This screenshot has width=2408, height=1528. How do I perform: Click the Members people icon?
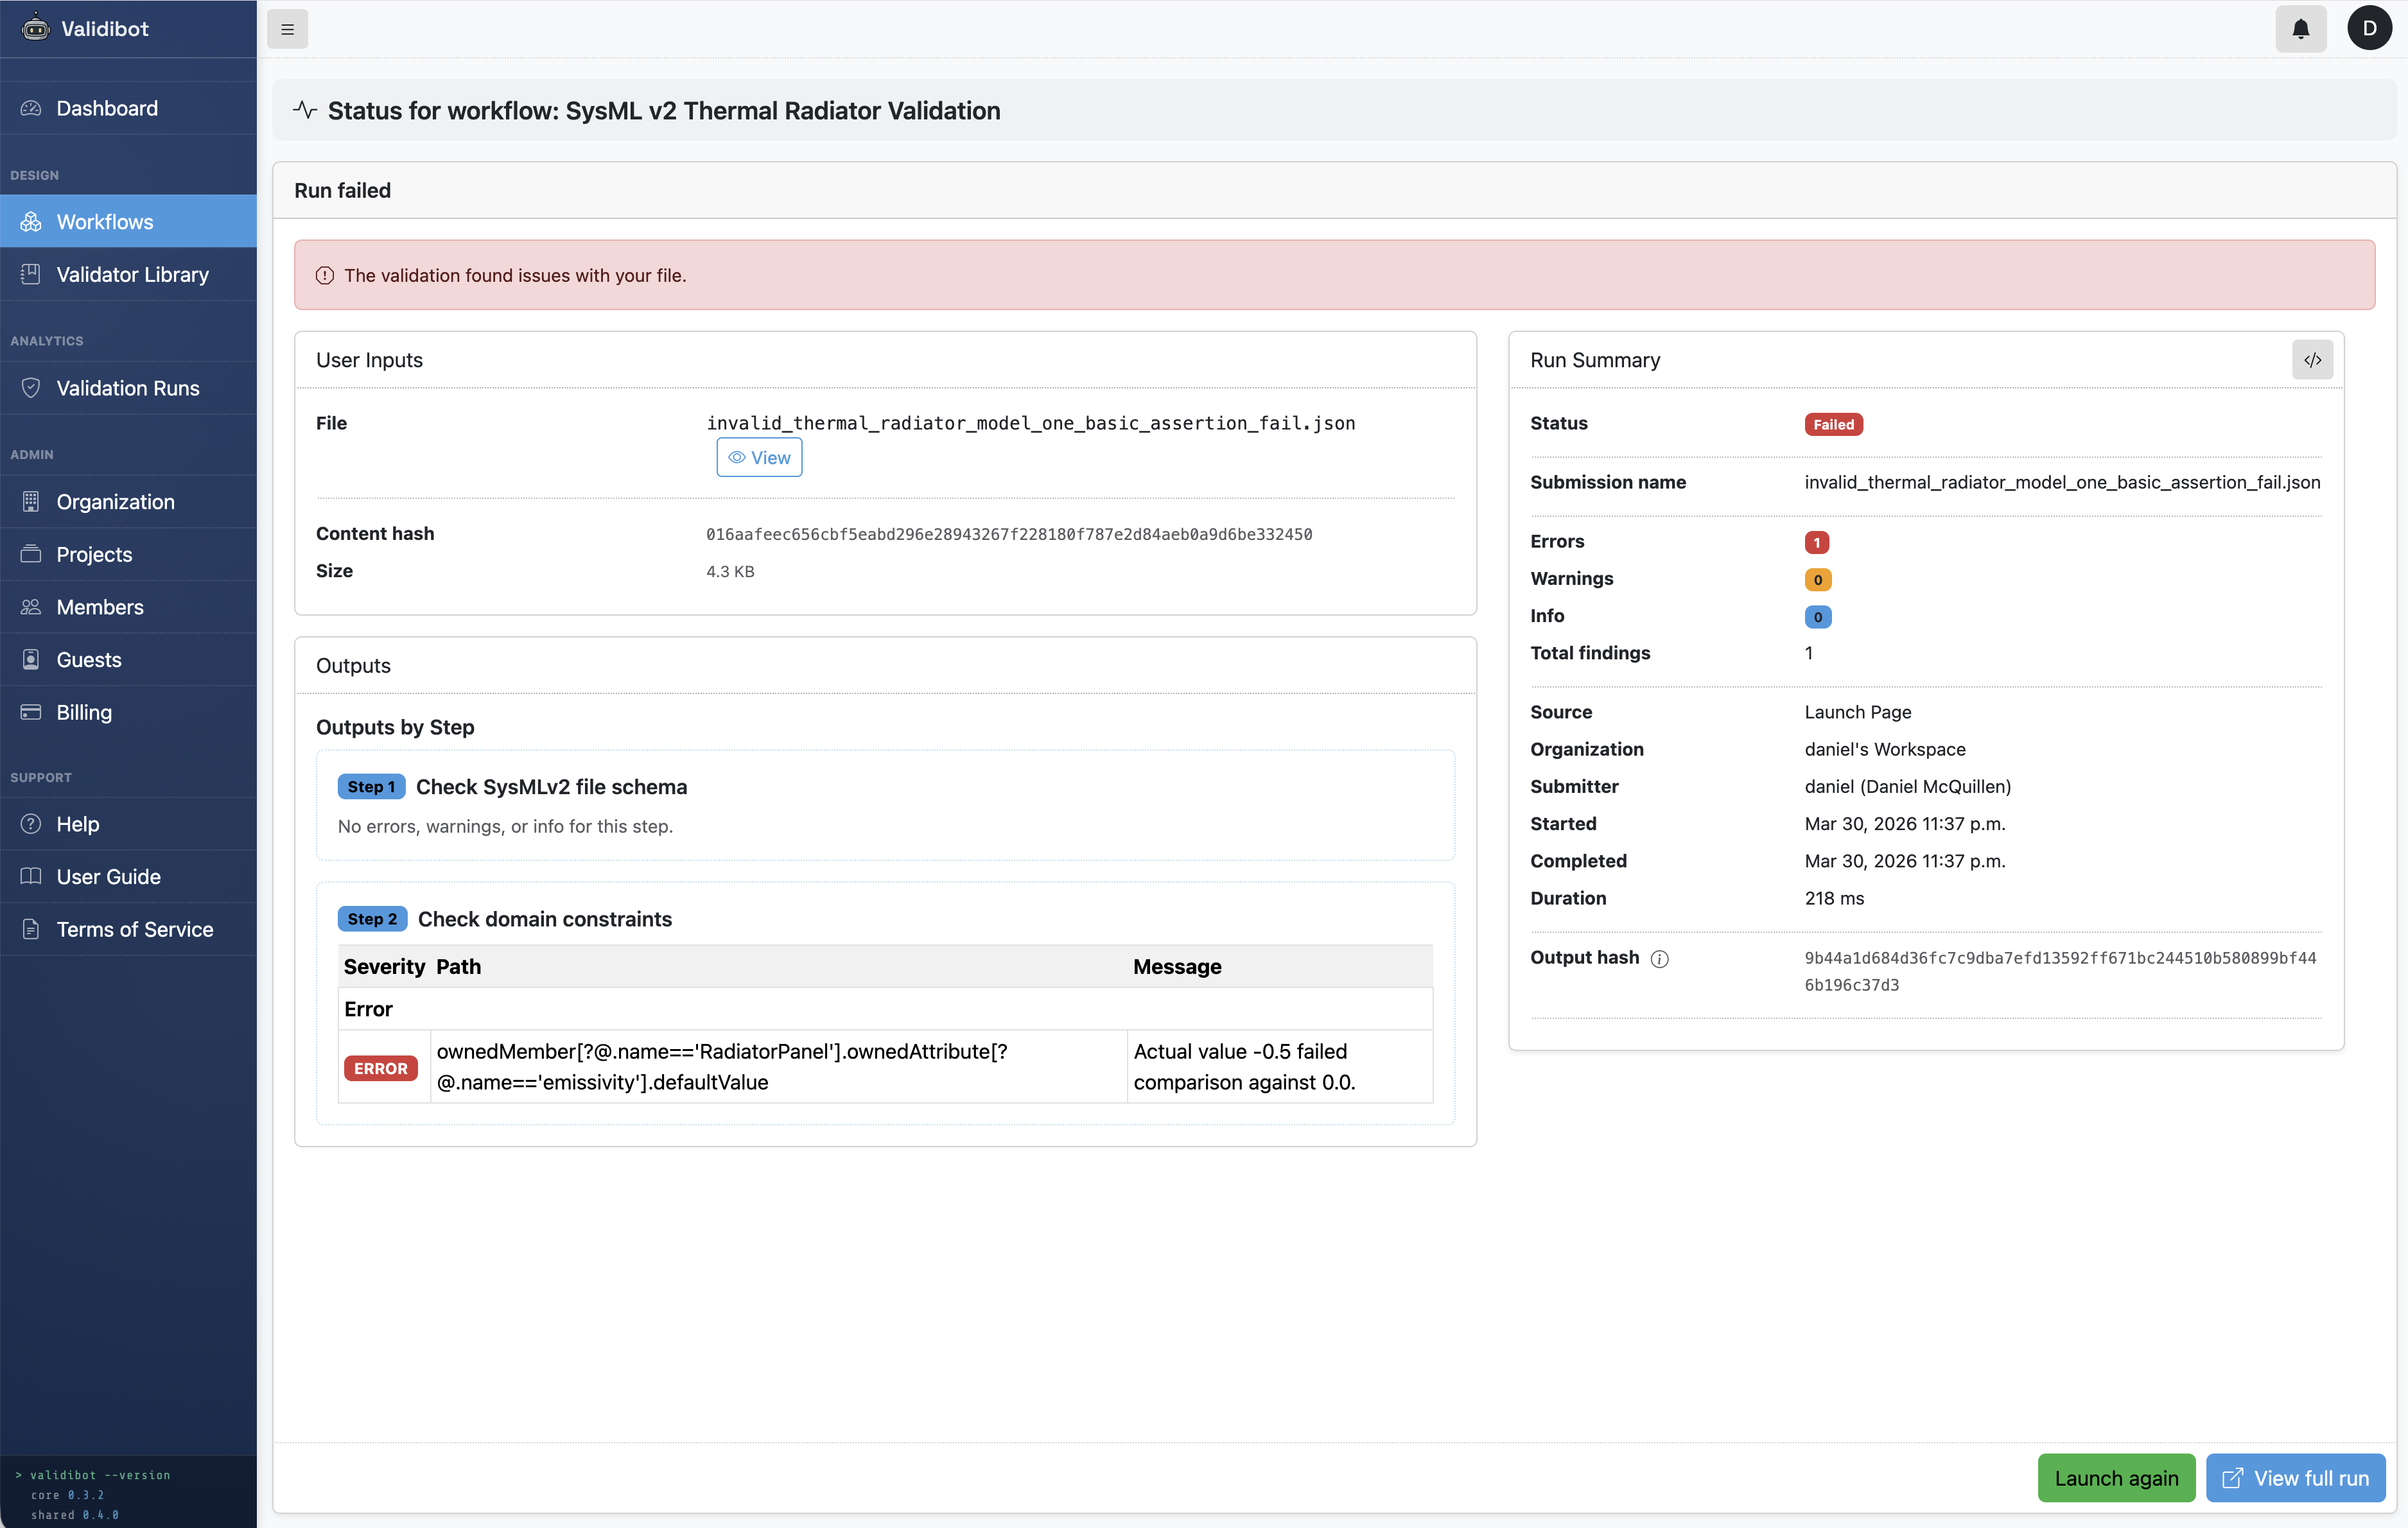pos(30,607)
